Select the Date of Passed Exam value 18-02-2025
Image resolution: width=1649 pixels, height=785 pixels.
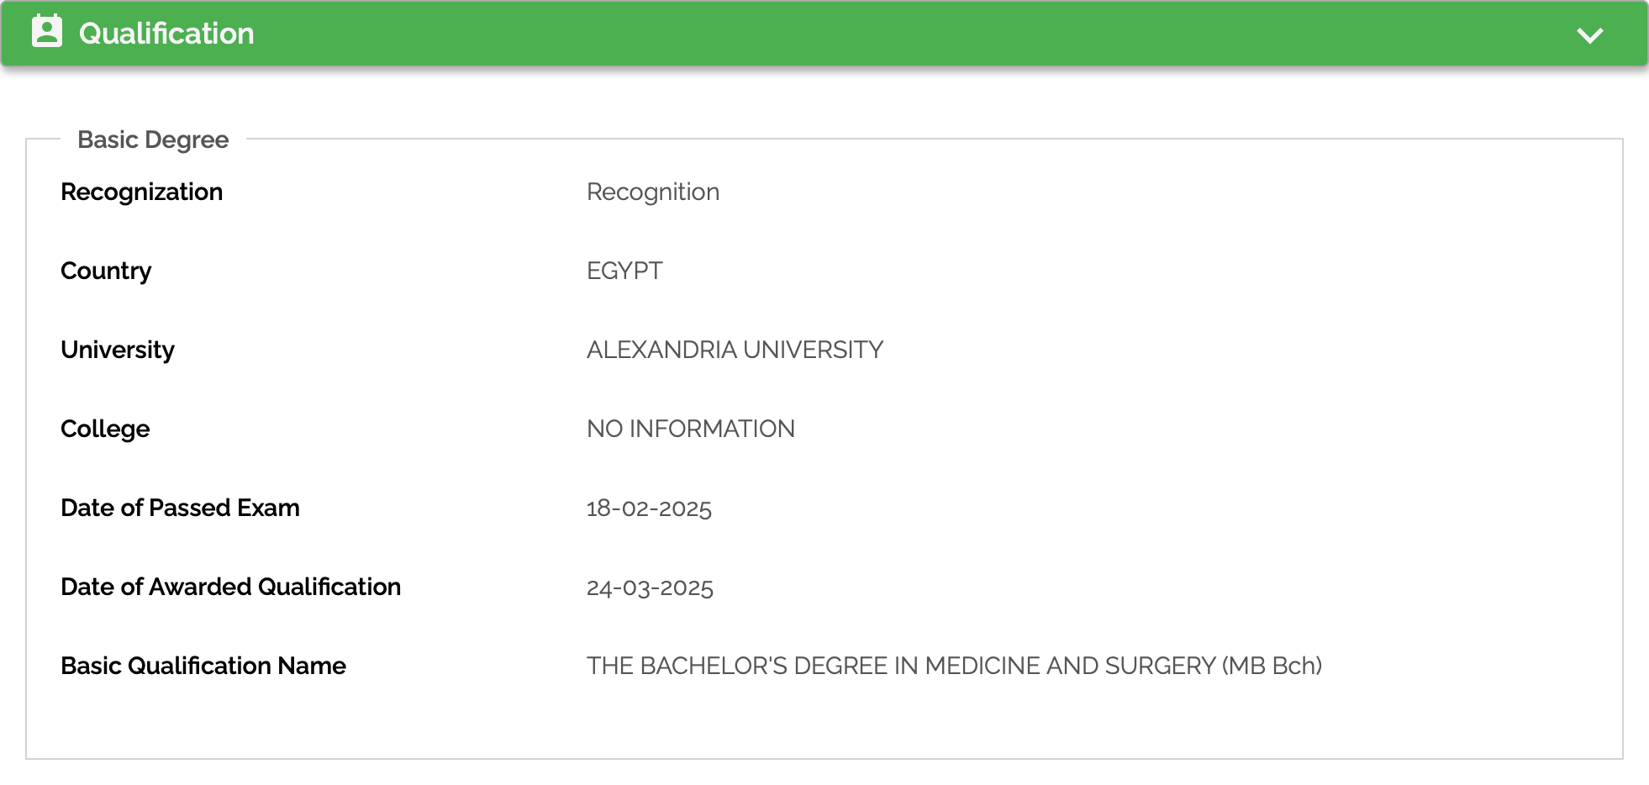(650, 508)
